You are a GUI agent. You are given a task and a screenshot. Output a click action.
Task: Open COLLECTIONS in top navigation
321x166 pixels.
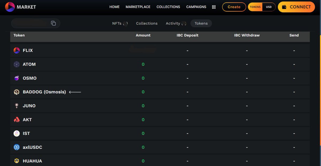click(168, 7)
